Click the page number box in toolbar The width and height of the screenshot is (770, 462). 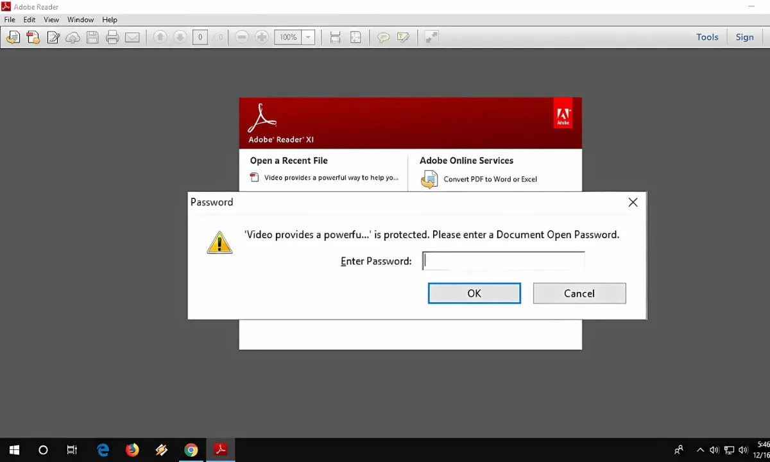point(200,37)
